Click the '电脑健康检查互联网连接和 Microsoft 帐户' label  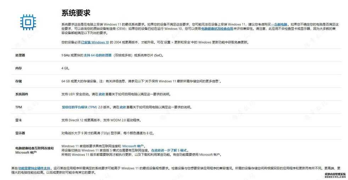click(34, 151)
